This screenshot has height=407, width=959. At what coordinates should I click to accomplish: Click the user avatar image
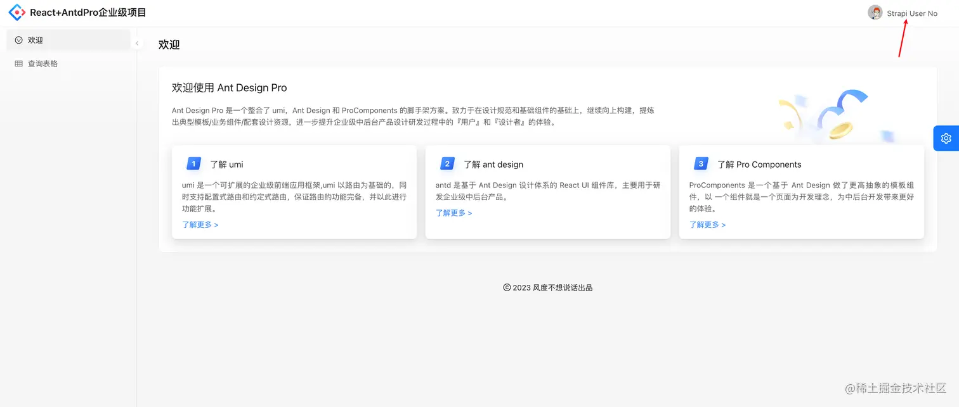[875, 13]
